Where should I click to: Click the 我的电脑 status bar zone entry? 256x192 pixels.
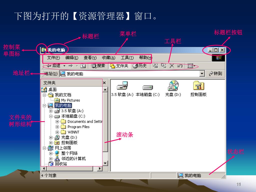coord(189,175)
